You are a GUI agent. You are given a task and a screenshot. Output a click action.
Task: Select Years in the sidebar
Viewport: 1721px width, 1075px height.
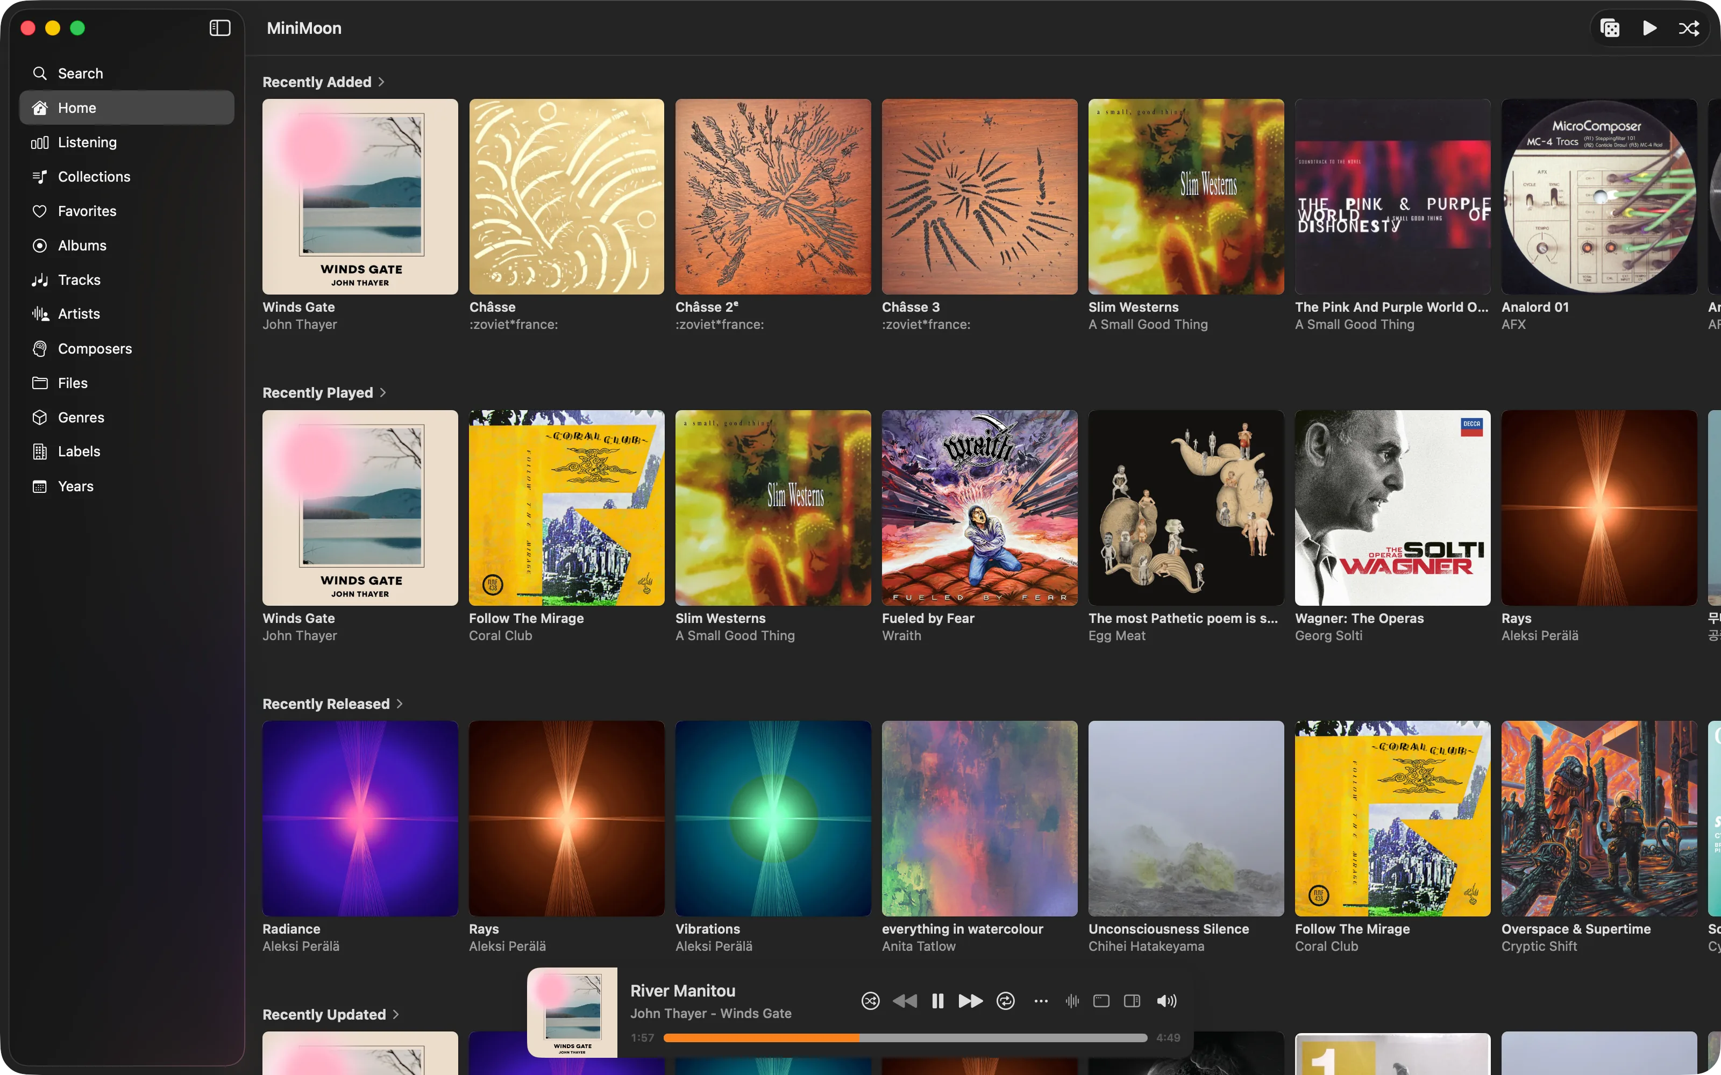[126, 486]
